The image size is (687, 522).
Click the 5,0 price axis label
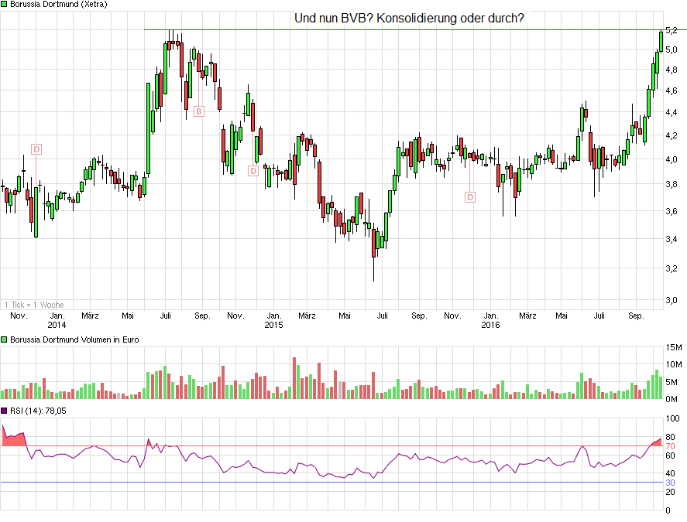click(x=672, y=49)
